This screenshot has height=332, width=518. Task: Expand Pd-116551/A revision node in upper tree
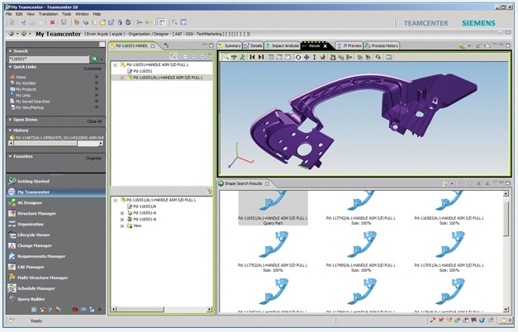point(122,78)
